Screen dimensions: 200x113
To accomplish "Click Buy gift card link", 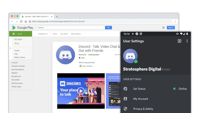I will point(16,76).
